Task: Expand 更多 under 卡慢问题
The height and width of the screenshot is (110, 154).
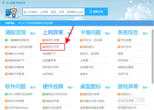Action: point(108,34)
